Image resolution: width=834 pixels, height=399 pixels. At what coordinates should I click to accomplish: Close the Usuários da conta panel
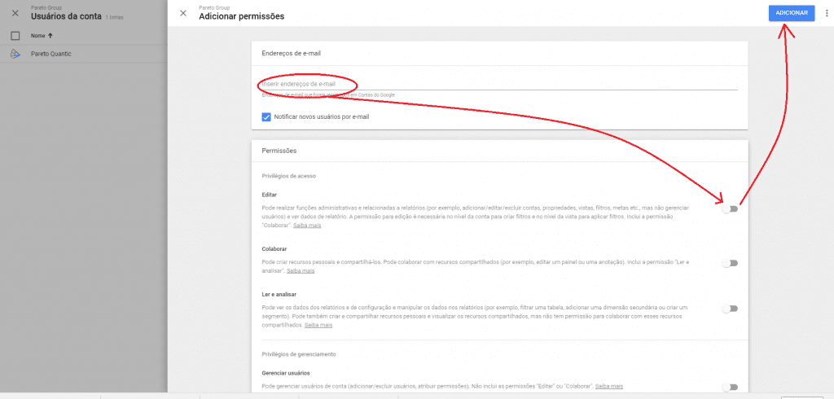tap(15, 13)
